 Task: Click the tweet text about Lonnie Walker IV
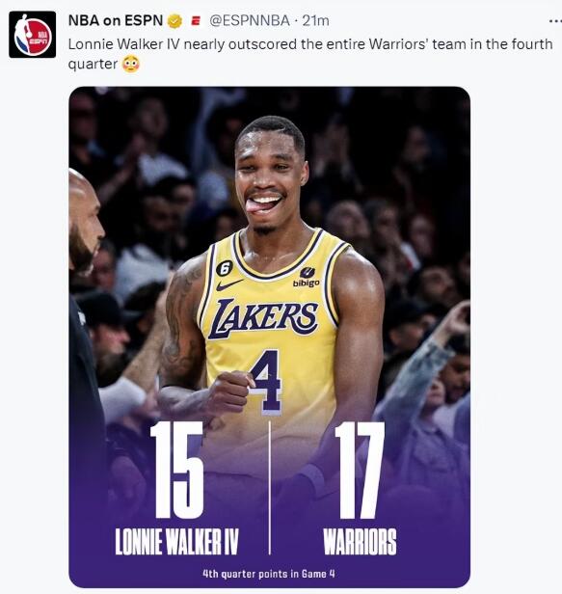point(310,54)
